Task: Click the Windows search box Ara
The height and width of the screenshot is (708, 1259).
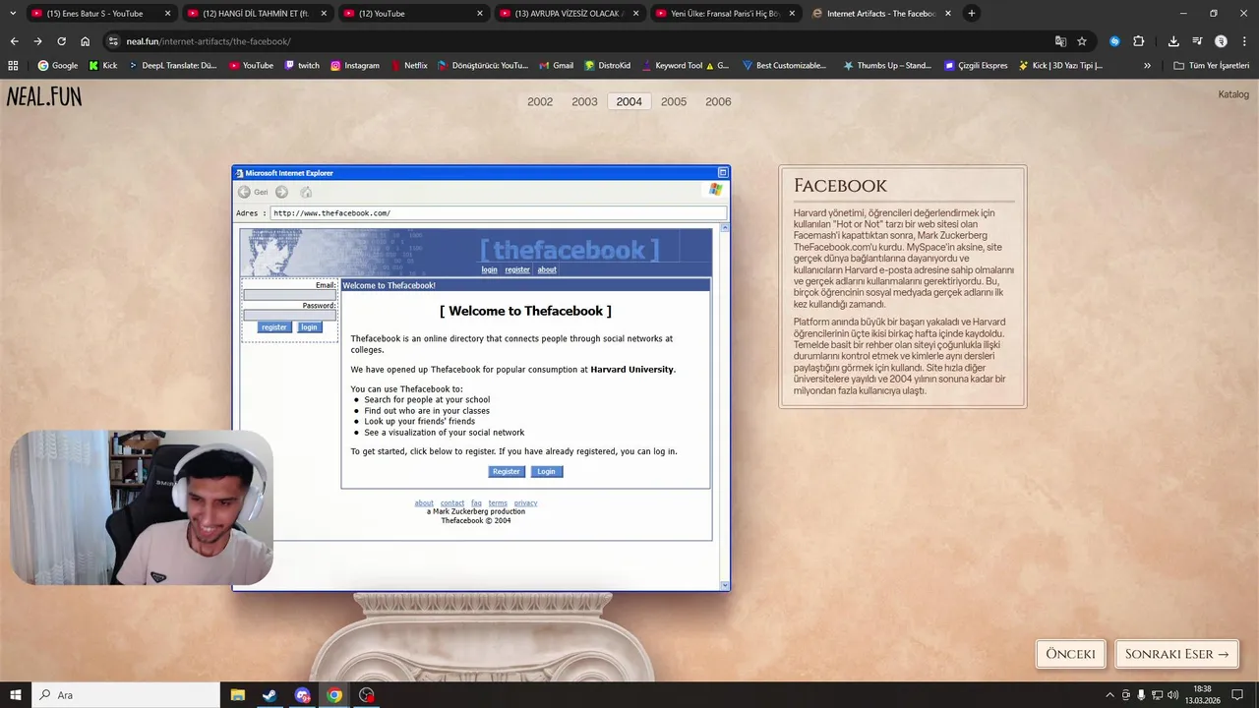Action: pos(126,695)
